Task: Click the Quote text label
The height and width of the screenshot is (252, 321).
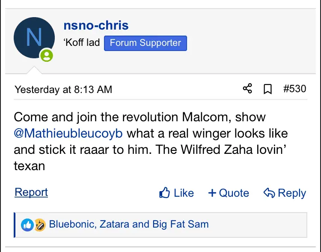Action: click(234, 193)
